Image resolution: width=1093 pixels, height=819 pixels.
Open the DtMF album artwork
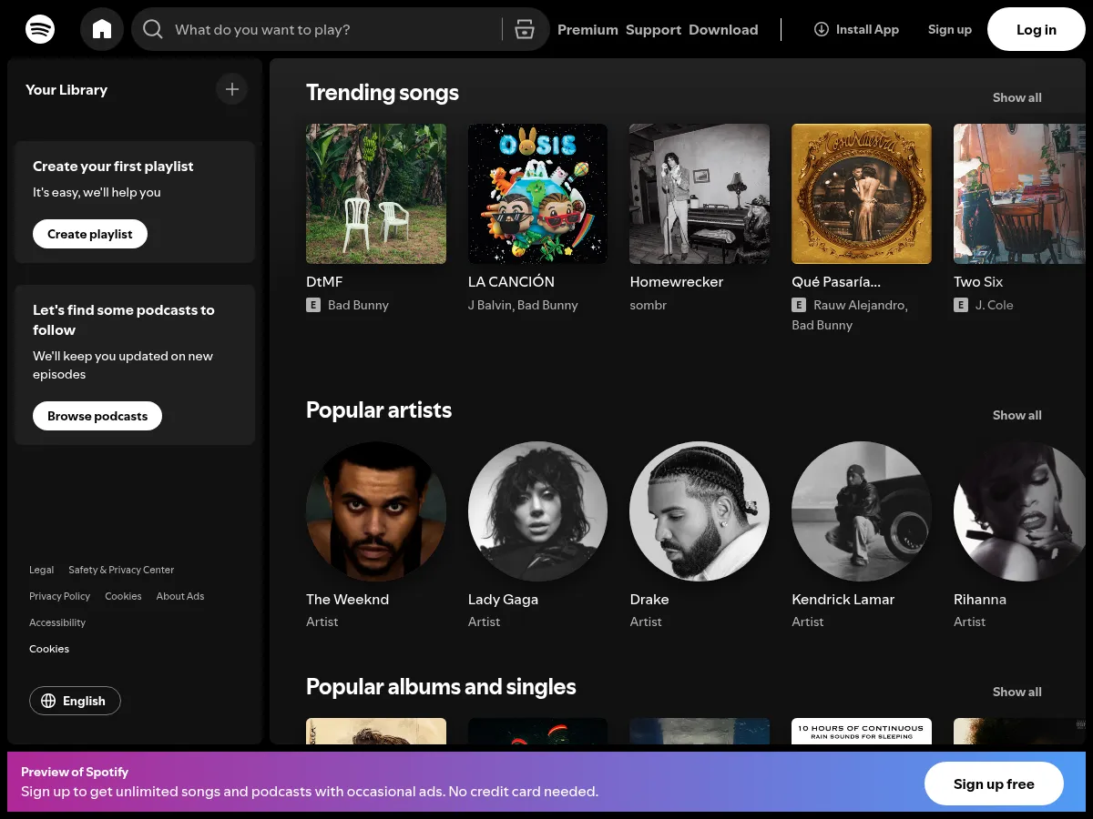point(376,193)
